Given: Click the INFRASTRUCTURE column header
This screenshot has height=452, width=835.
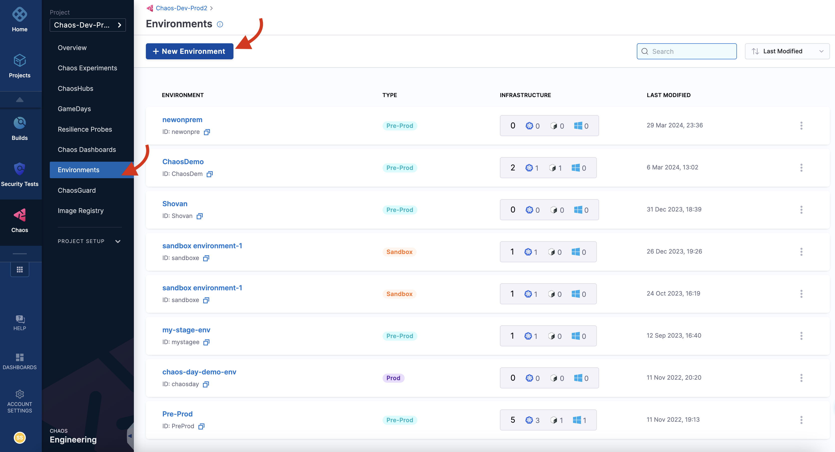Looking at the screenshot, I should [525, 95].
